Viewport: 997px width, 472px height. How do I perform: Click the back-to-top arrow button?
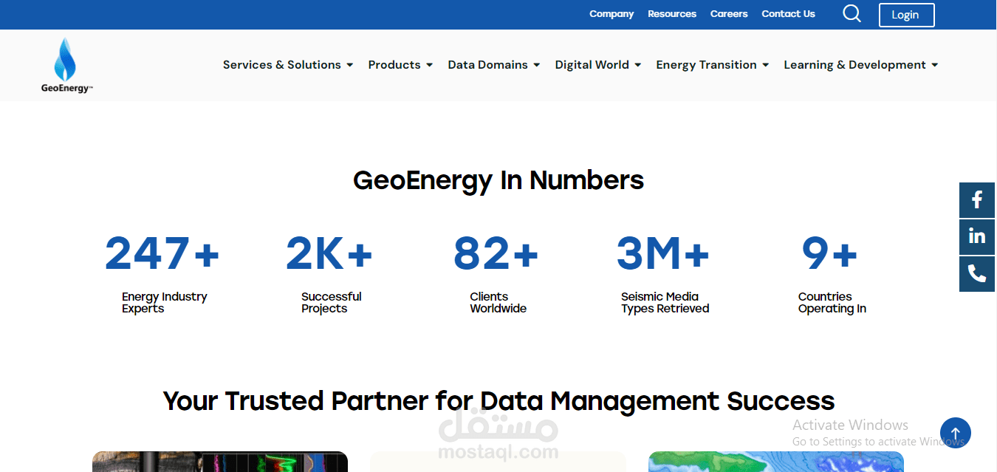955,433
